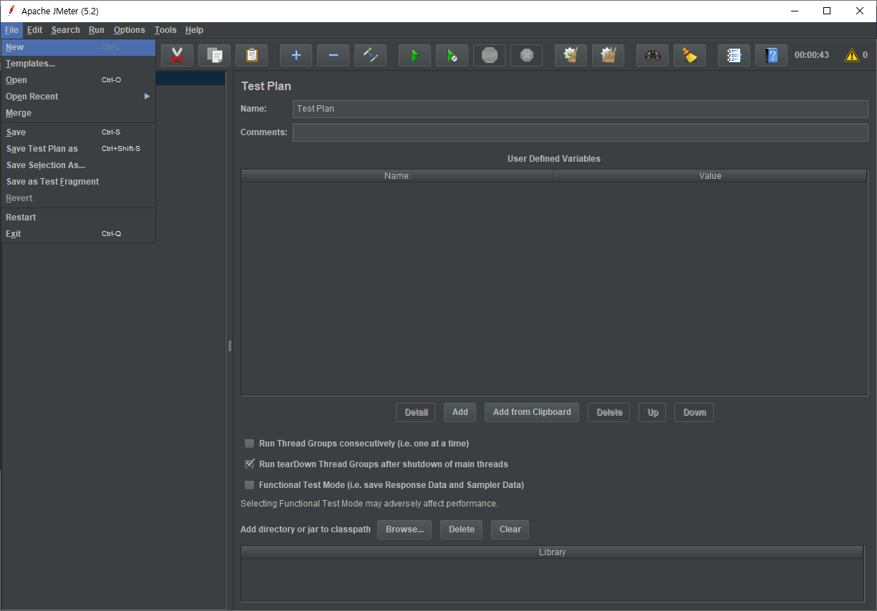
Task: Click the Search binoculars icon
Action: (x=653, y=55)
